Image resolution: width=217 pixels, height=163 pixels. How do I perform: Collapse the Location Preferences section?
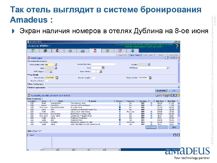(28, 61)
